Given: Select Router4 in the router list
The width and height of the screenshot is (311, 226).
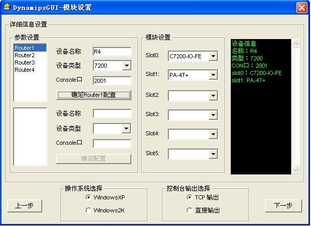Looking at the screenshot, I should tap(30, 70).
